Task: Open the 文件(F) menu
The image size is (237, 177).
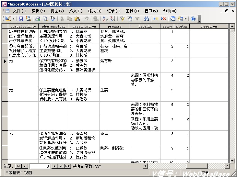Action: (19, 11)
